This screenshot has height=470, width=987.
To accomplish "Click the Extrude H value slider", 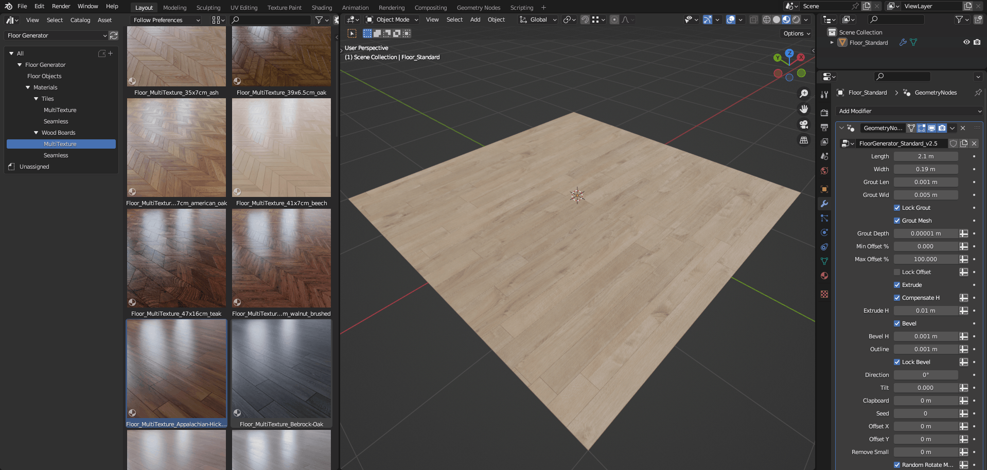I will tap(925, 311).
